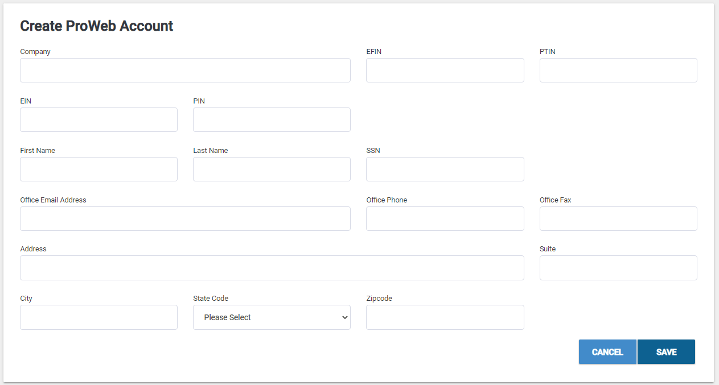This screenshot has height=385, width=719.
Task: Select the EFIN text box
Action: (x=445, y=70)
